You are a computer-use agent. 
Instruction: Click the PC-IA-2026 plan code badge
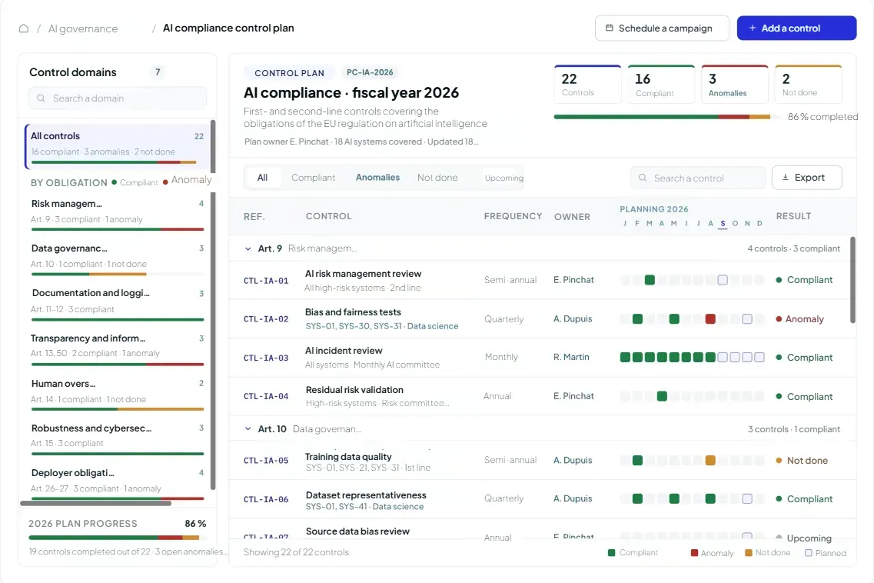click(370, 72)
